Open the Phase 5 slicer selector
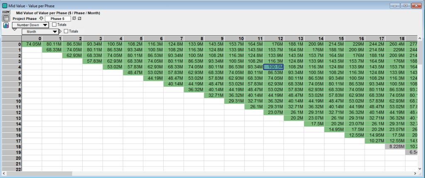The width and height of the screenshot is (425, 178). pyautogui.click(x=58, y=19)
